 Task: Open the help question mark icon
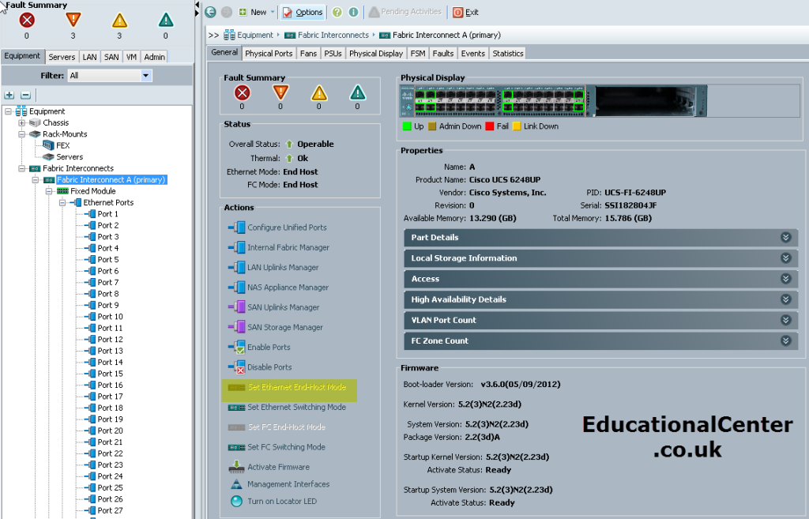click(337, 12)
